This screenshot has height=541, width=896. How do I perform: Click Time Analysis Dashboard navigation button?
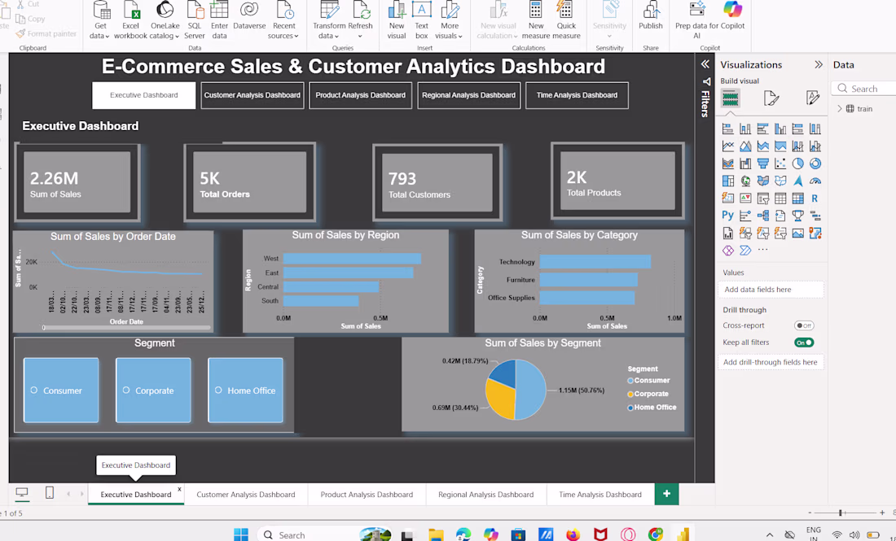577,95
